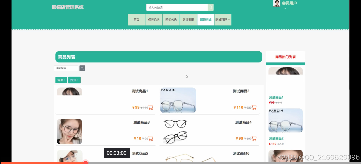361x164 pixels.
Task: Add 测试商品1 to cart via cart icon
Action: tap(151, 107)
